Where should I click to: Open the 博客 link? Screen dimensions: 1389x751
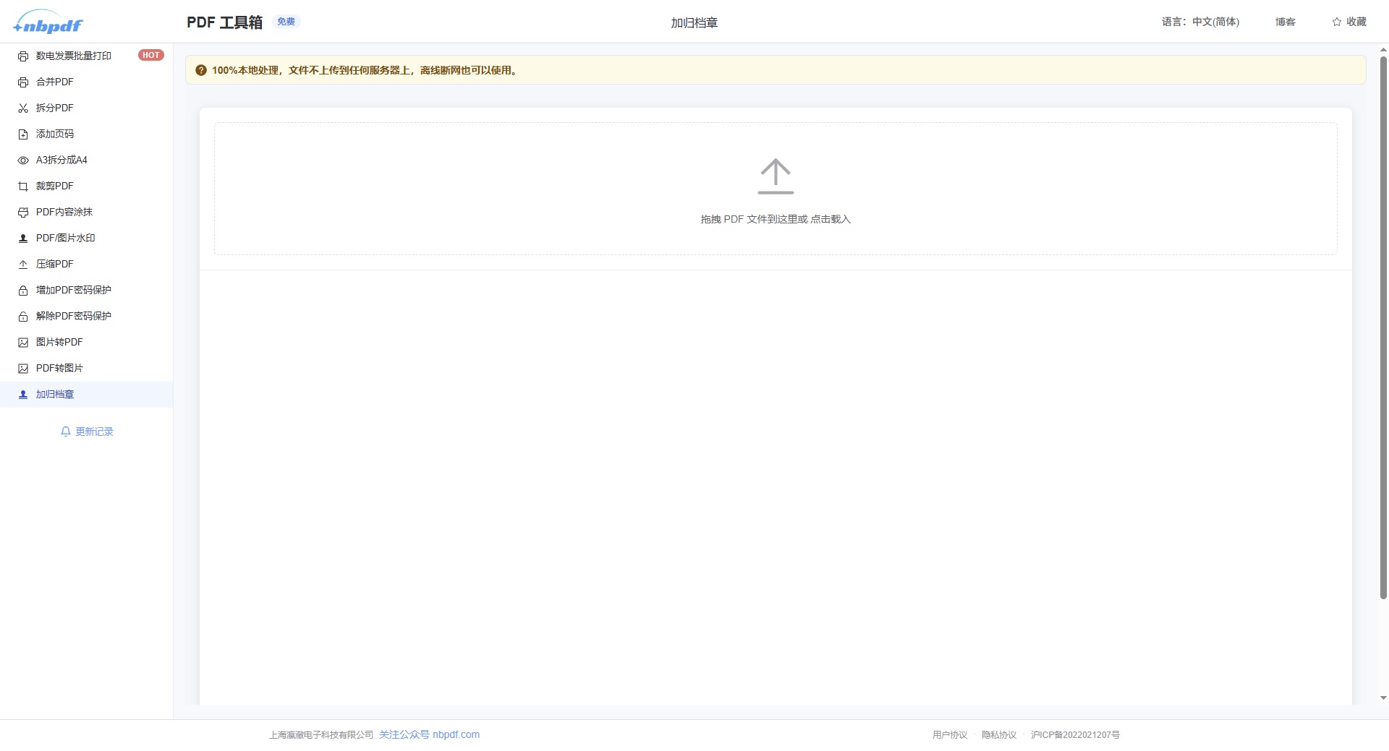pos(1286,22)
